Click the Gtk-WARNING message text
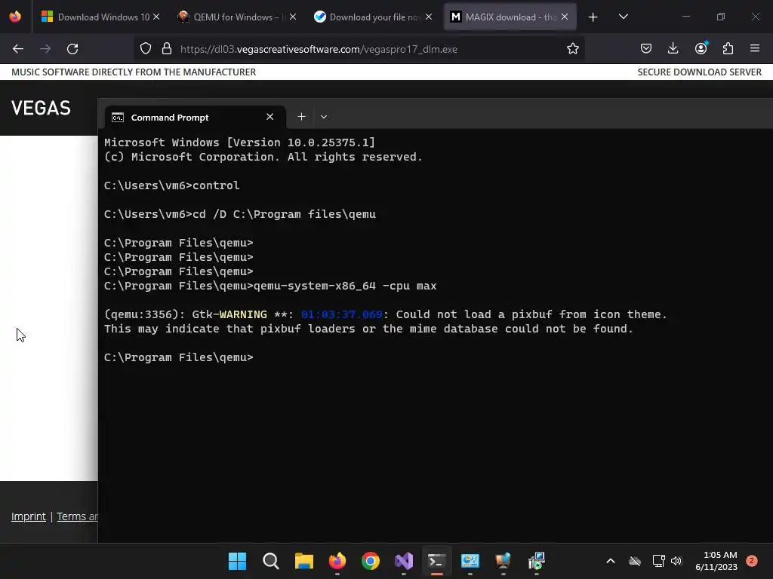 386,321
